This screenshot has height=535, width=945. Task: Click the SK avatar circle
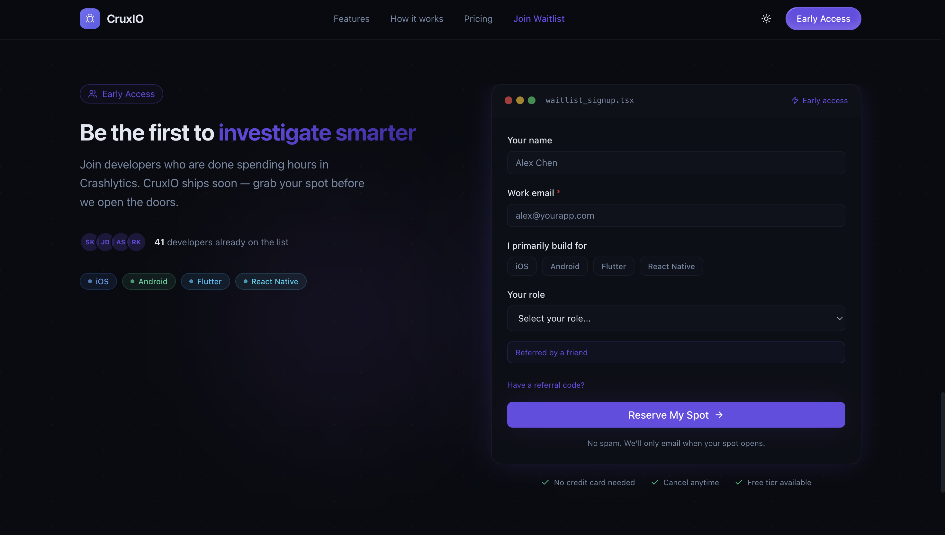point(89,242)
